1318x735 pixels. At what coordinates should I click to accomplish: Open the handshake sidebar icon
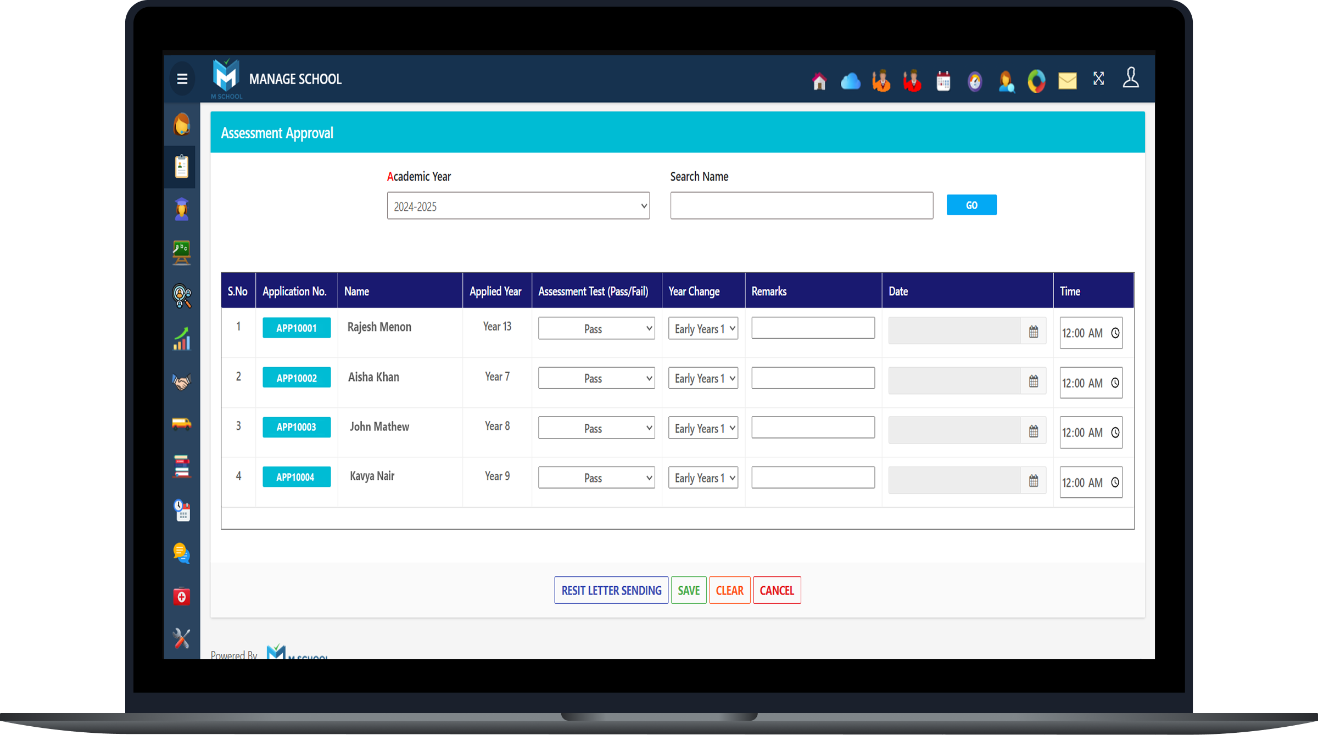point(182,381)
